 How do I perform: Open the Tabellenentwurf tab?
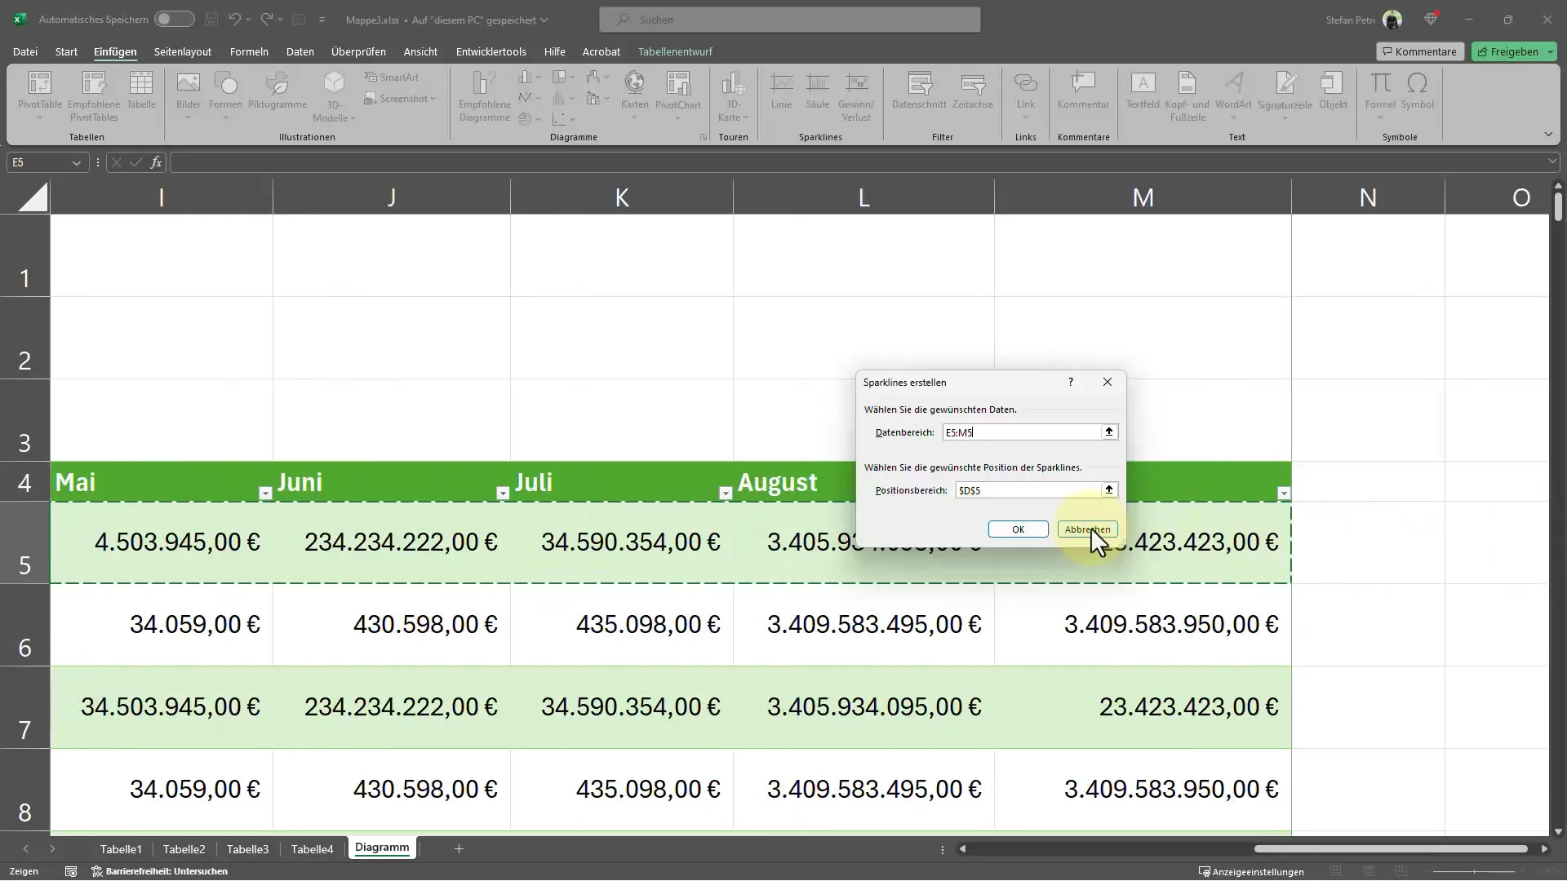675,51
